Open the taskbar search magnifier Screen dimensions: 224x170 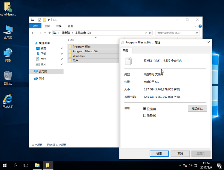pyautogui.click(x=15, y=166)
